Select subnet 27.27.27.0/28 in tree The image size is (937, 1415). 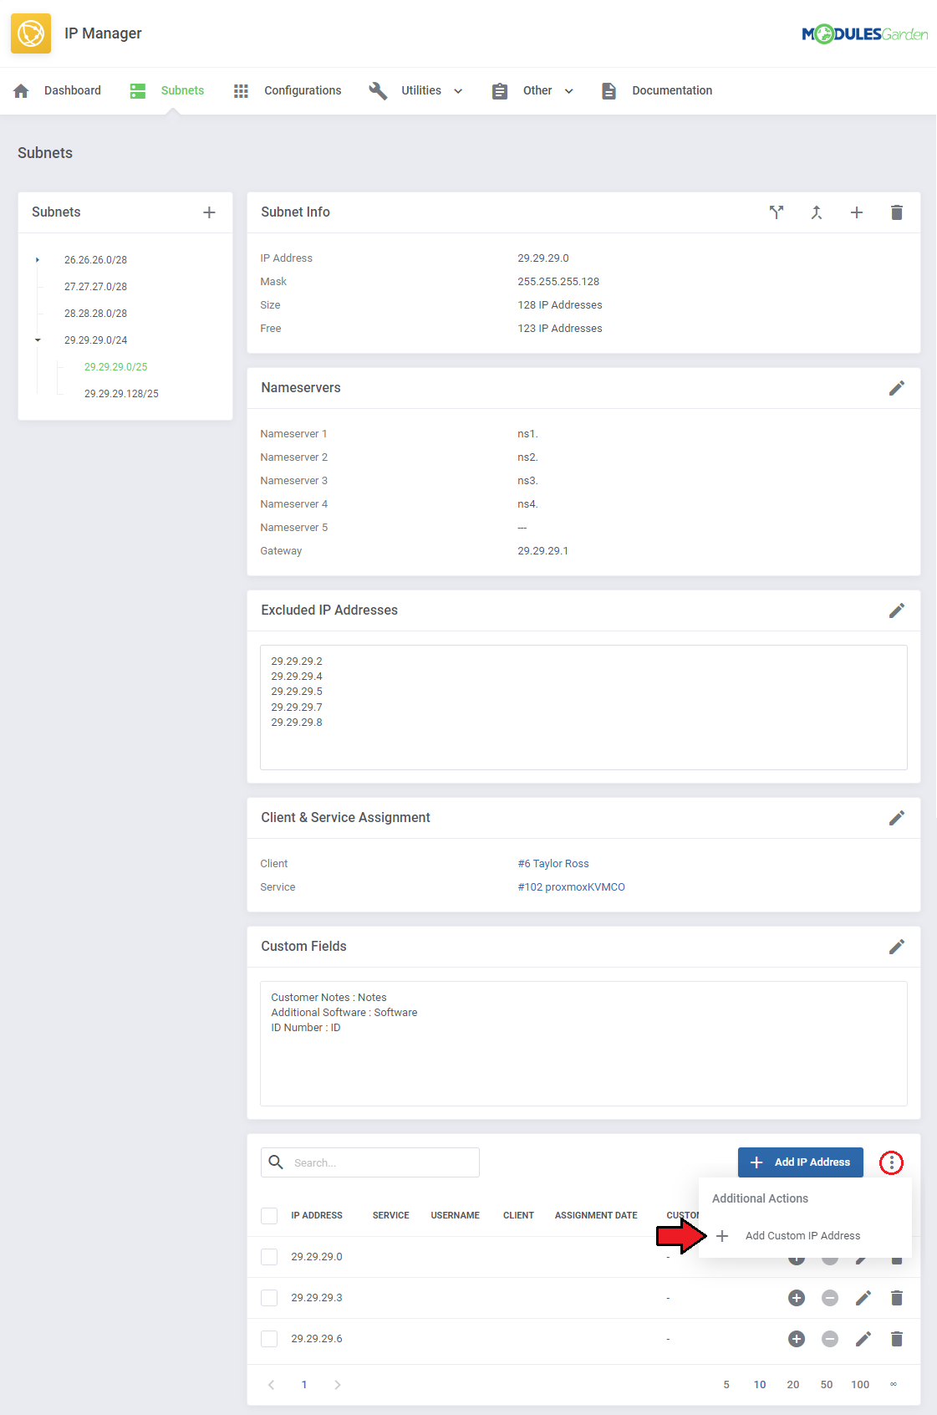coord(96,287)
